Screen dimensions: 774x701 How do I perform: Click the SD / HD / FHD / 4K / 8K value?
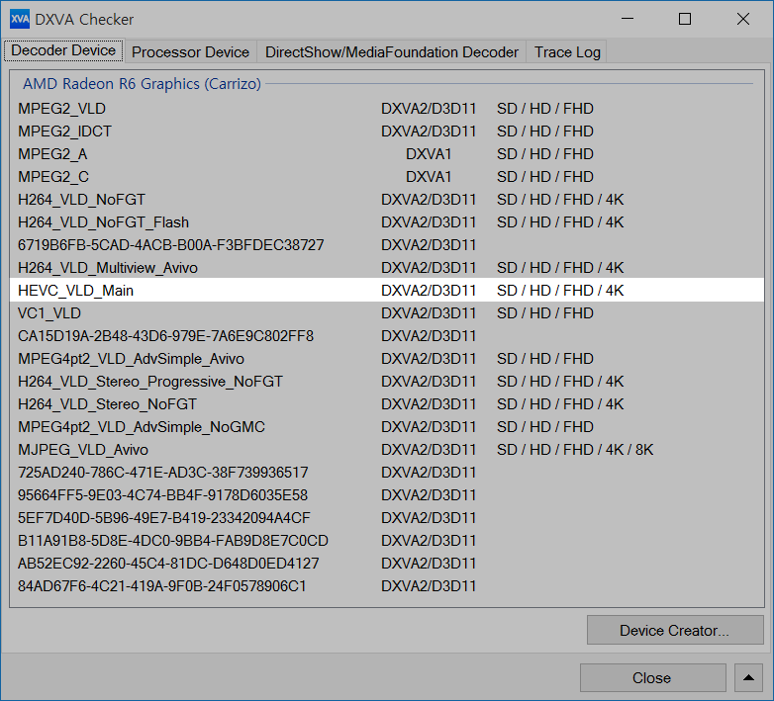click(x=575, y=450)
